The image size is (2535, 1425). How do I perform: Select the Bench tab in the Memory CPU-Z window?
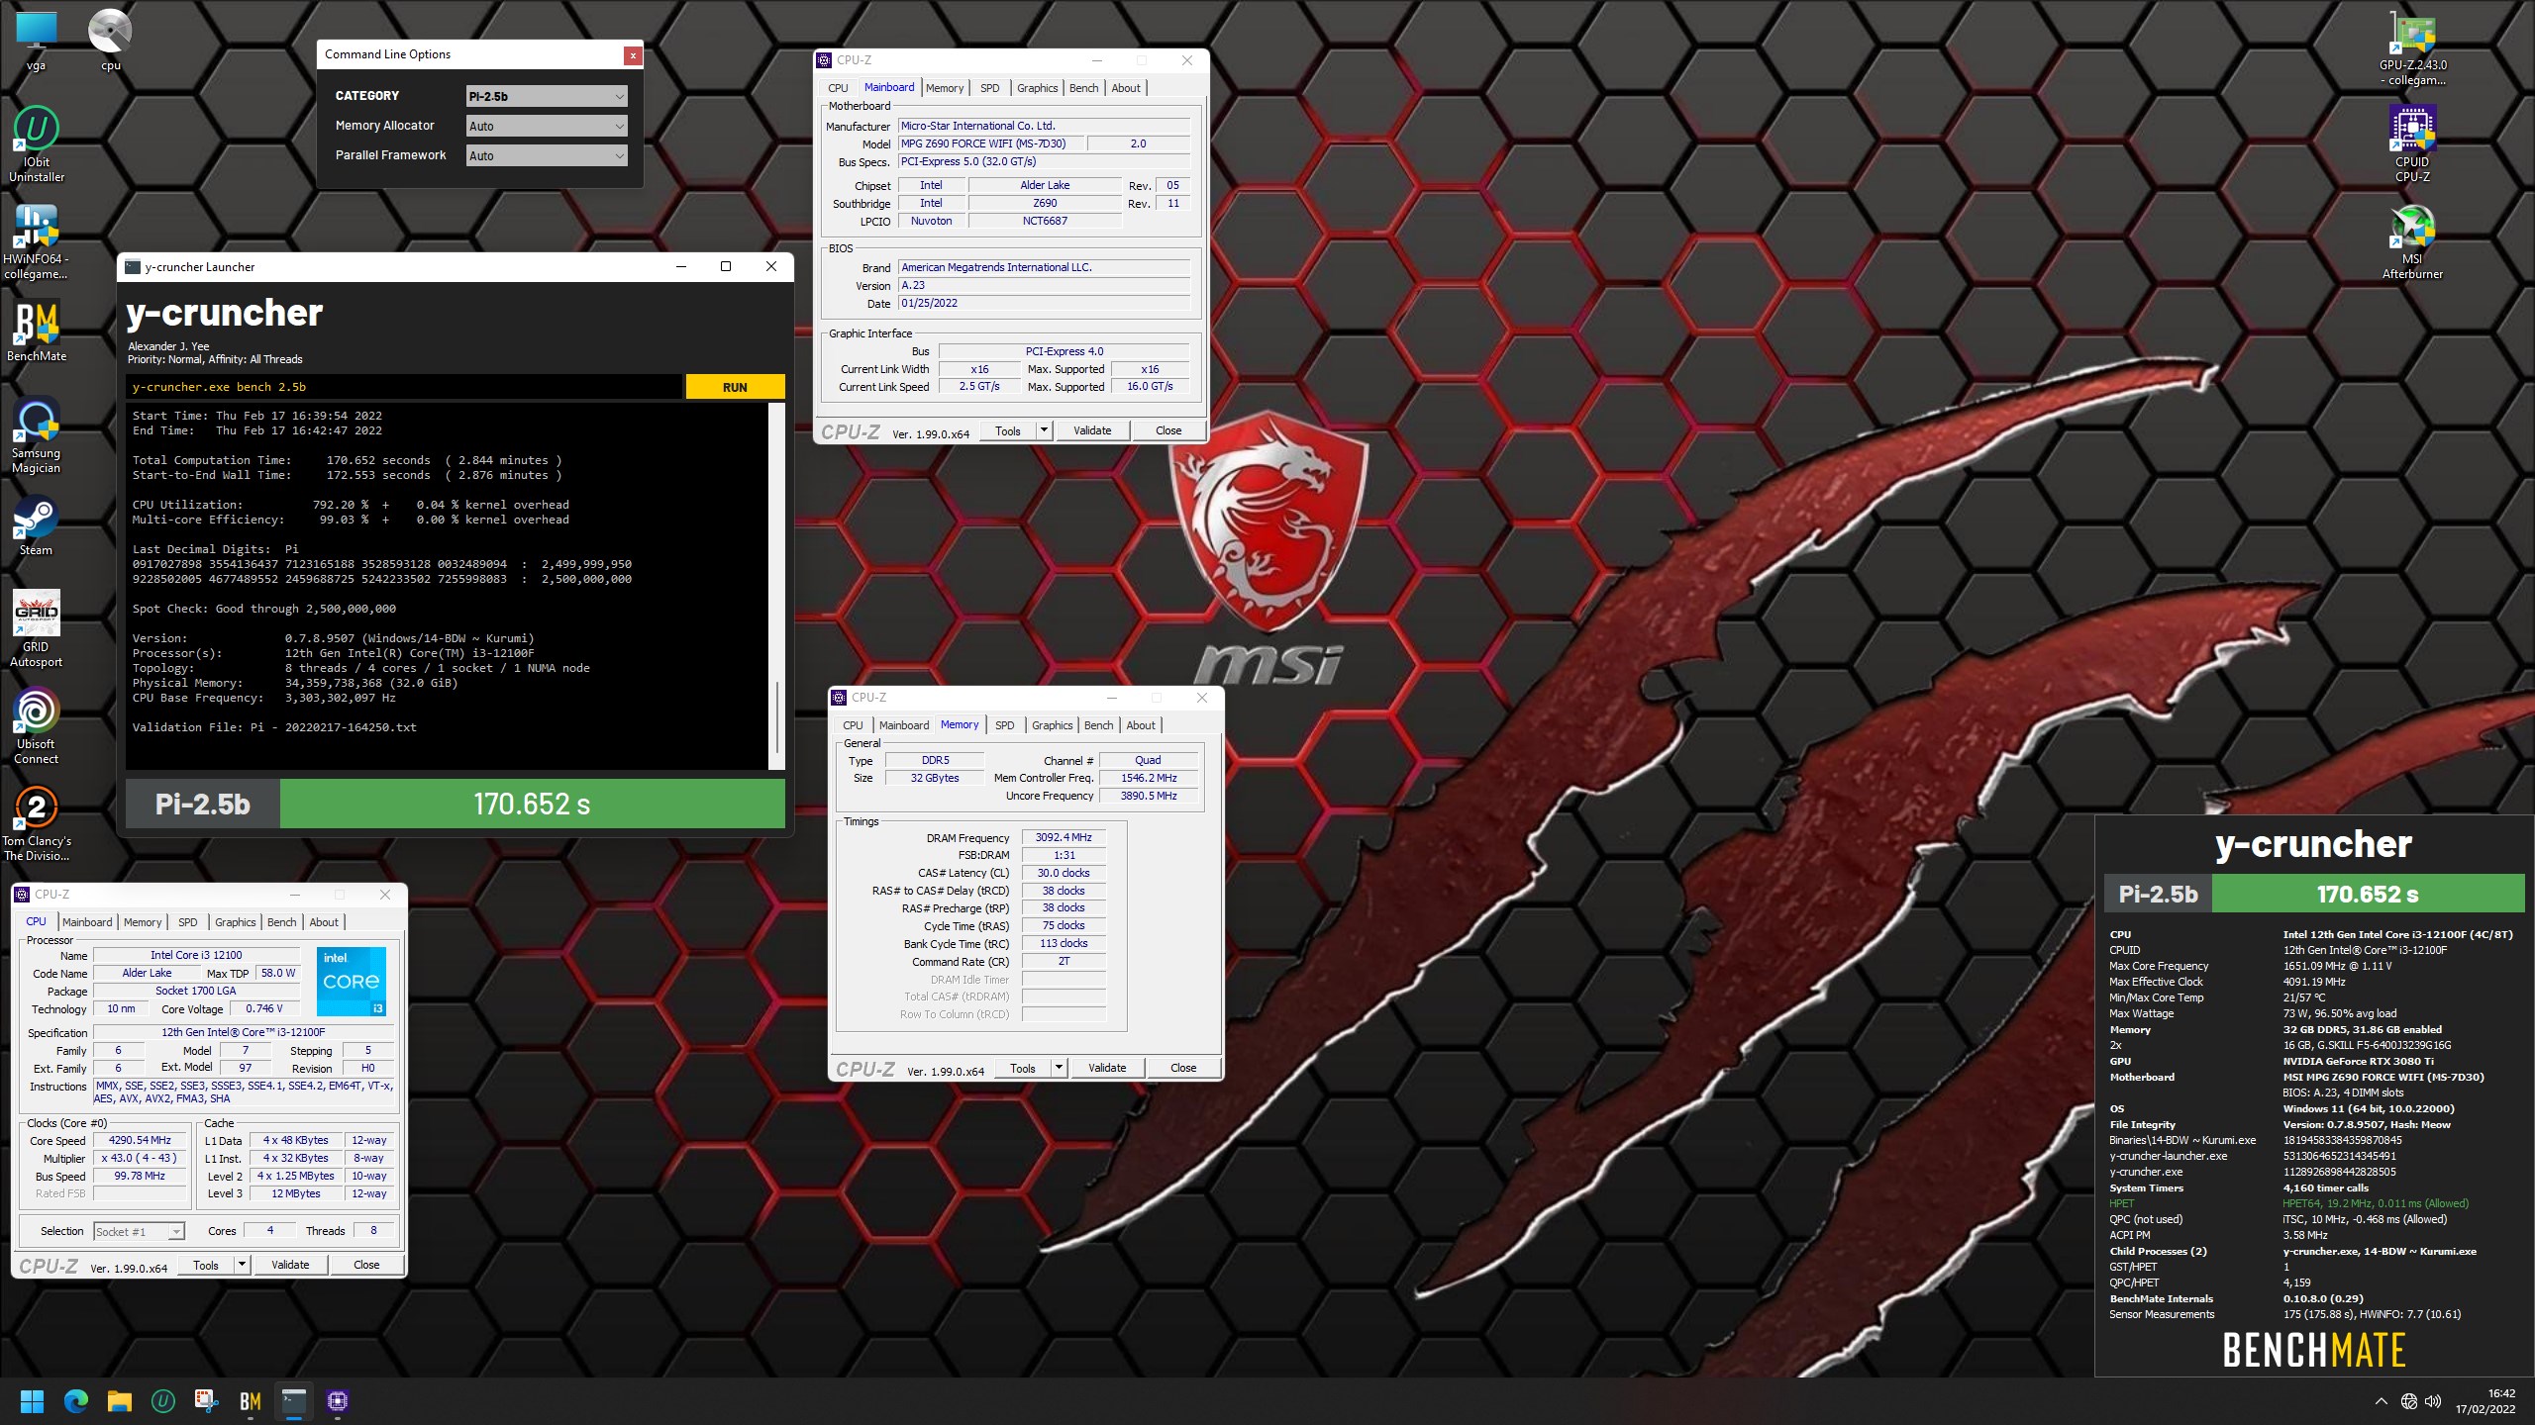1098,725
